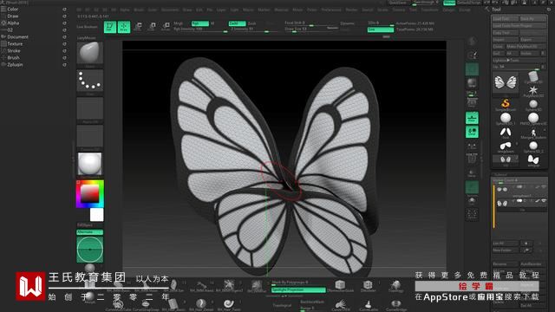The height and width of the screenshot is (312, 555).
Task: Select the white secondary color swatch
Action: [96, 215]
